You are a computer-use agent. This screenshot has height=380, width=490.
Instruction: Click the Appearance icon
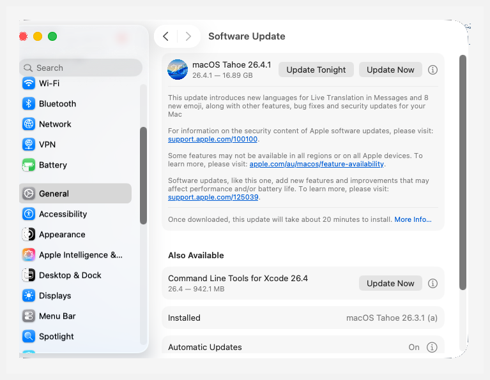pyautogui.click(x=29, y=235)
